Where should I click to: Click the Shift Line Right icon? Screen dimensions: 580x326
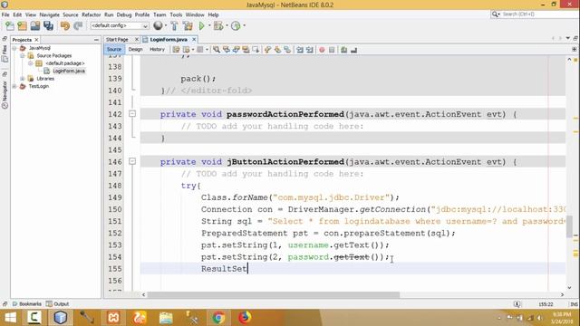[x=309, y=50]
